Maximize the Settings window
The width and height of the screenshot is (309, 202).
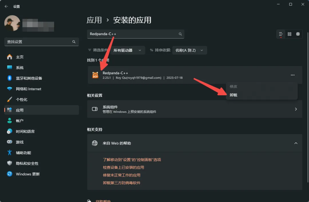coord(290,4)
